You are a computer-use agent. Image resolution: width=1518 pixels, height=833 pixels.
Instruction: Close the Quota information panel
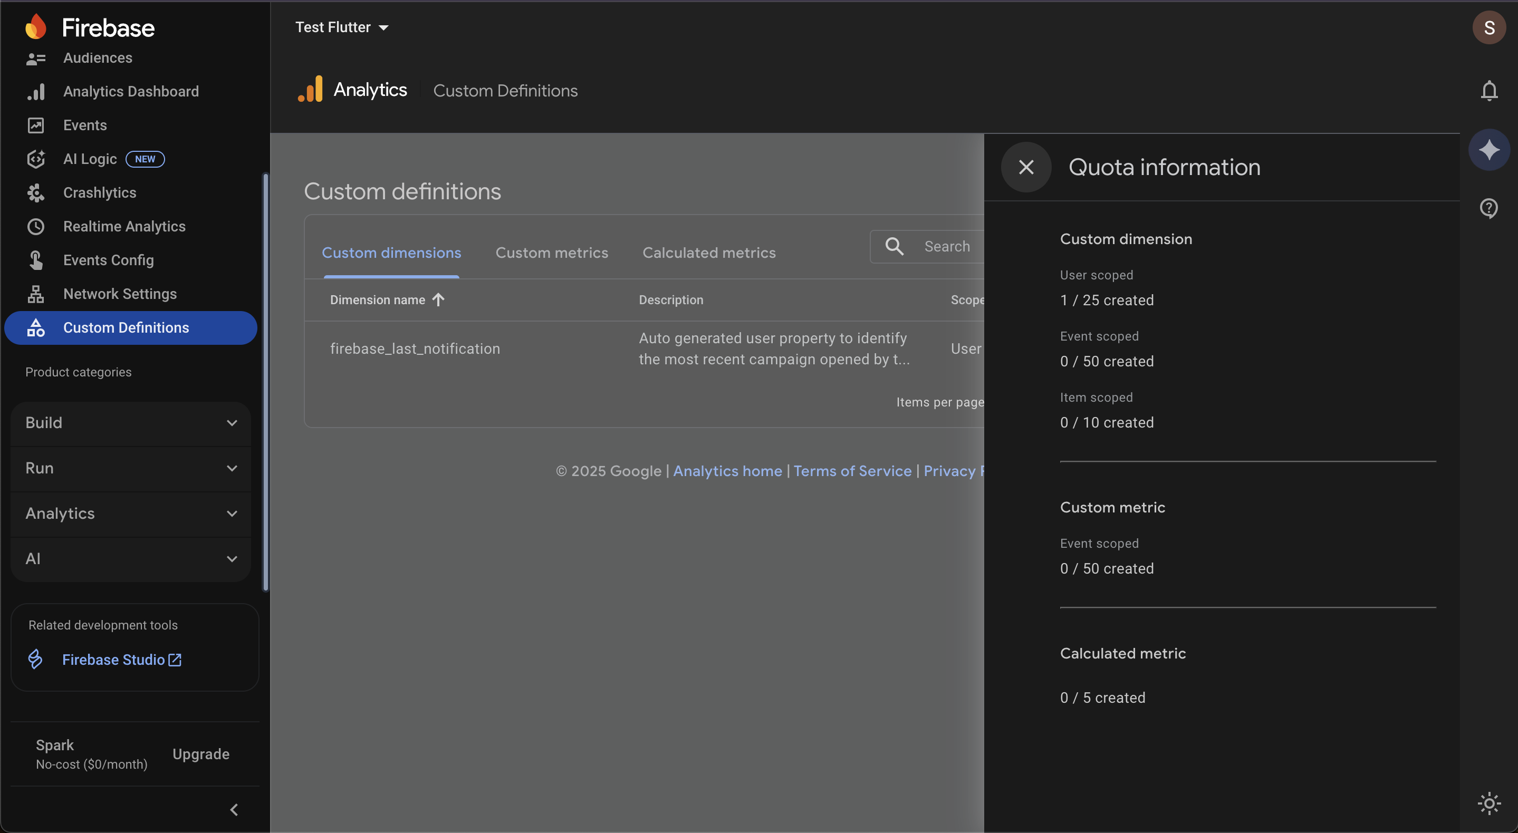[x=1026, y=167]
